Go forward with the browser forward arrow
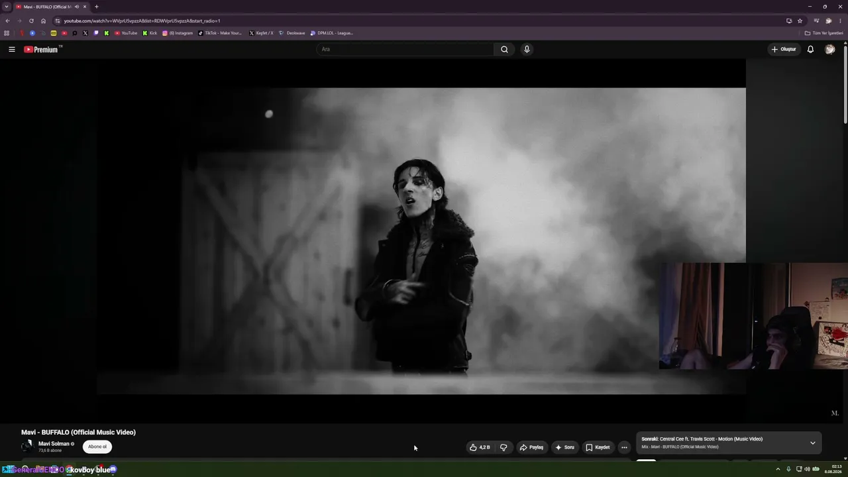The height and width of the screenshot is (477, 848). 19,21
